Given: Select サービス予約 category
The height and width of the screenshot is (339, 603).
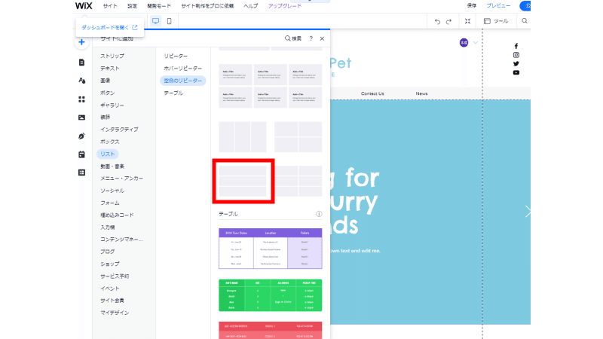Looking at the screenshot, I should (115, 276).
